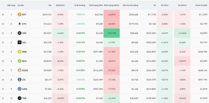Viewport: 209px width, 103px height.
Task: Click the Solana (SOL) coin icon
Action: (19, 42)
